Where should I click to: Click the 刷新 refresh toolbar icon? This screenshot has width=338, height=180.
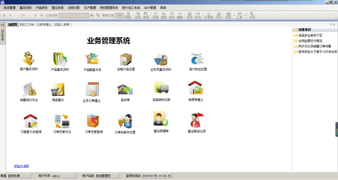click(128, 16)
